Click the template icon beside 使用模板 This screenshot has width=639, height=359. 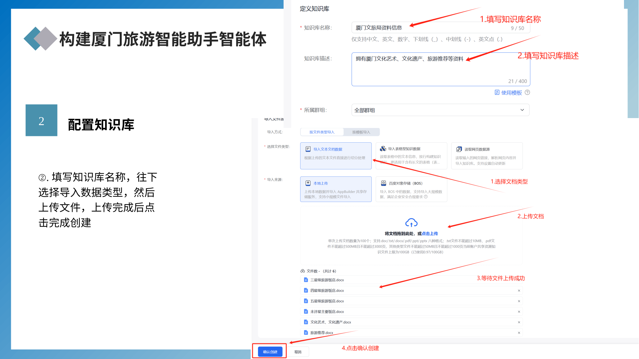click(x=497, y=93)
